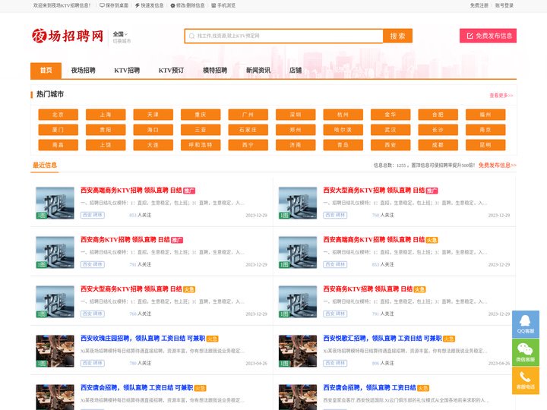The width and height of the screenshot is (547, 410).
Task: Click the 修改/删除信息 gear icon
Action: [172, 5]
